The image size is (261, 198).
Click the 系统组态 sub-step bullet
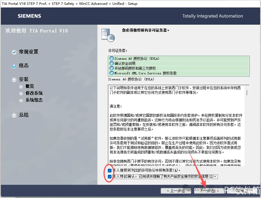[x=21, y=100]
